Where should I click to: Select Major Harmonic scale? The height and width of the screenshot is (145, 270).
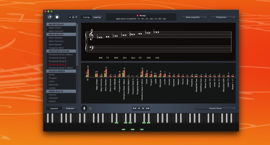(x=61, y=31)
